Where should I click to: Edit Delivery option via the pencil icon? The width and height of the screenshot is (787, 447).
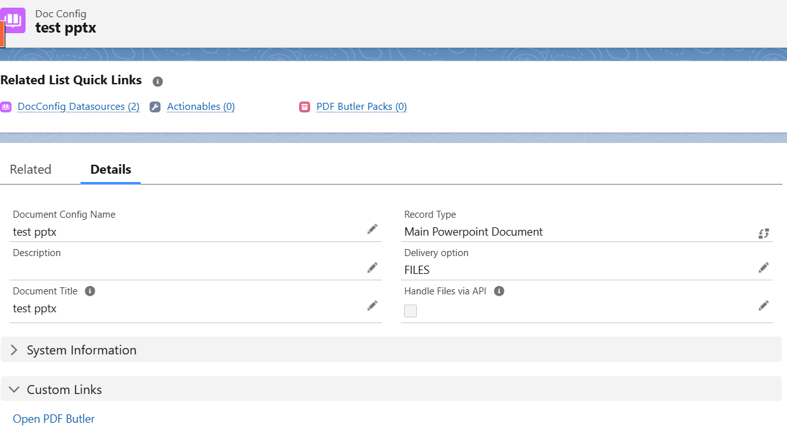click(763, 267)
